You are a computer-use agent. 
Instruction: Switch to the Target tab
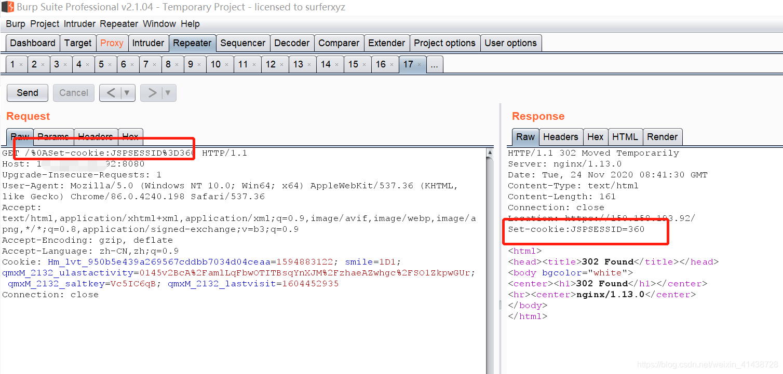click(x=78, y=43)
